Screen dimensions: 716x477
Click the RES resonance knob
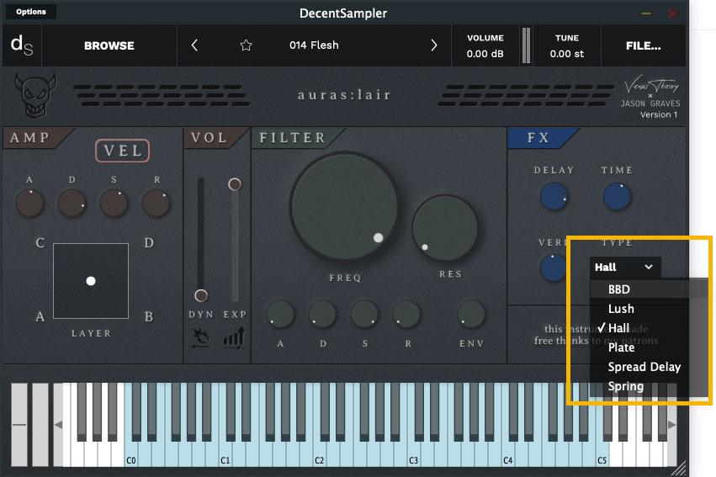[445, 228]
